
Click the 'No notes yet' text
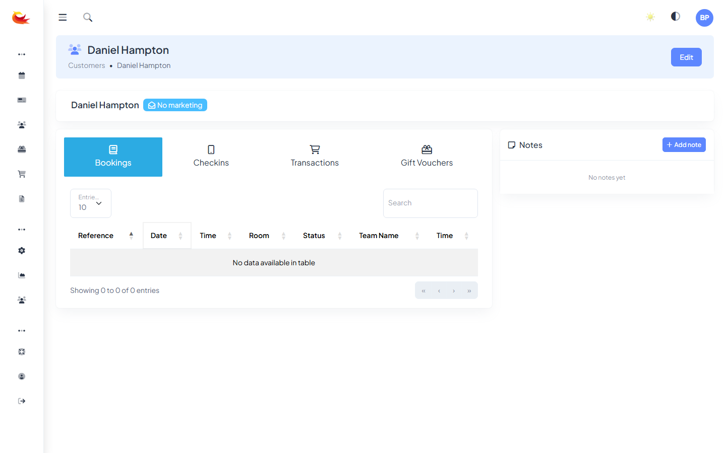tap(607, 178)
